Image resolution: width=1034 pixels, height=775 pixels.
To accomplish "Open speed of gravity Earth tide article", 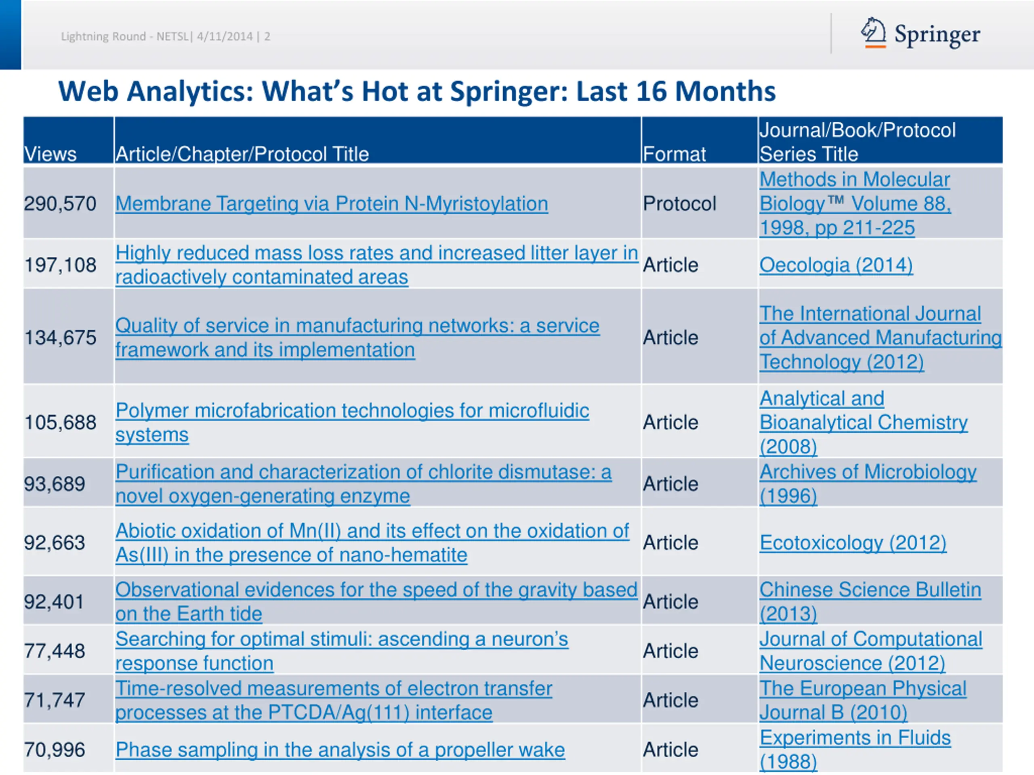I will coord(376,590).
